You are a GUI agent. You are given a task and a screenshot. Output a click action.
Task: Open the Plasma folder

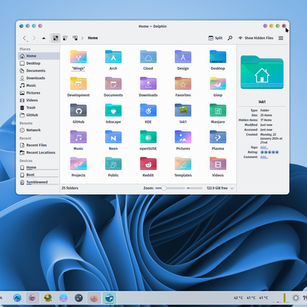tap(218, 137)
